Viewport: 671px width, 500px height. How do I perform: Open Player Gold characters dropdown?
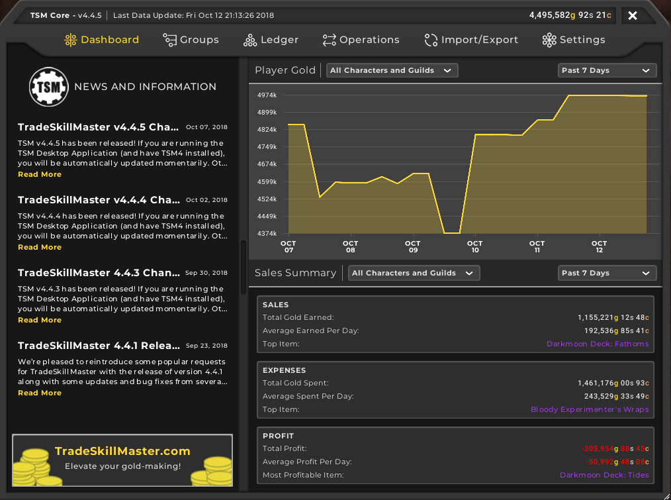(x=392, y=70)
